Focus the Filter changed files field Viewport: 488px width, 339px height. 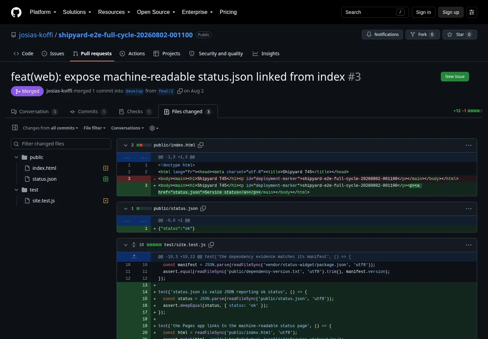tap(61, 144)
